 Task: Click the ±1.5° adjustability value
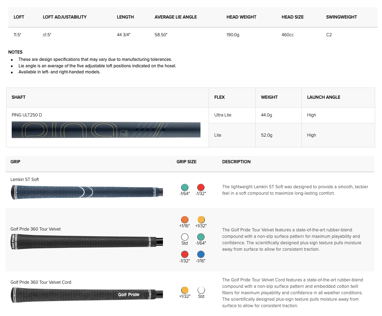coord(47,35)
